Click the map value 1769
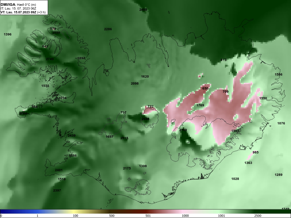This screenshot has height=218, width=291. pos(200,105)
